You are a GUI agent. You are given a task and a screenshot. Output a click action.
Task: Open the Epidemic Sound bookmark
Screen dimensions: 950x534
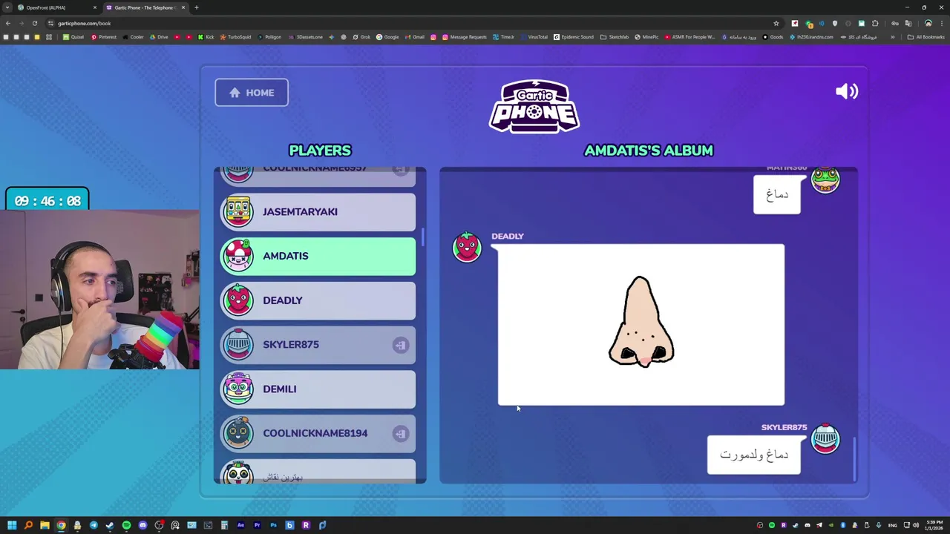[x=574, y=37]
